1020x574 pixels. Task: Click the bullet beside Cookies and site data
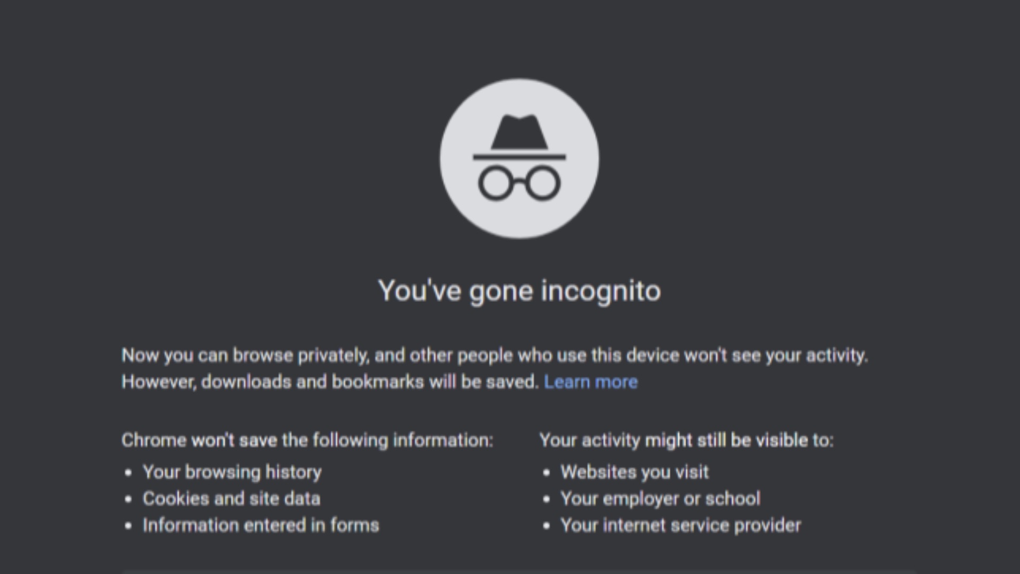127,499
